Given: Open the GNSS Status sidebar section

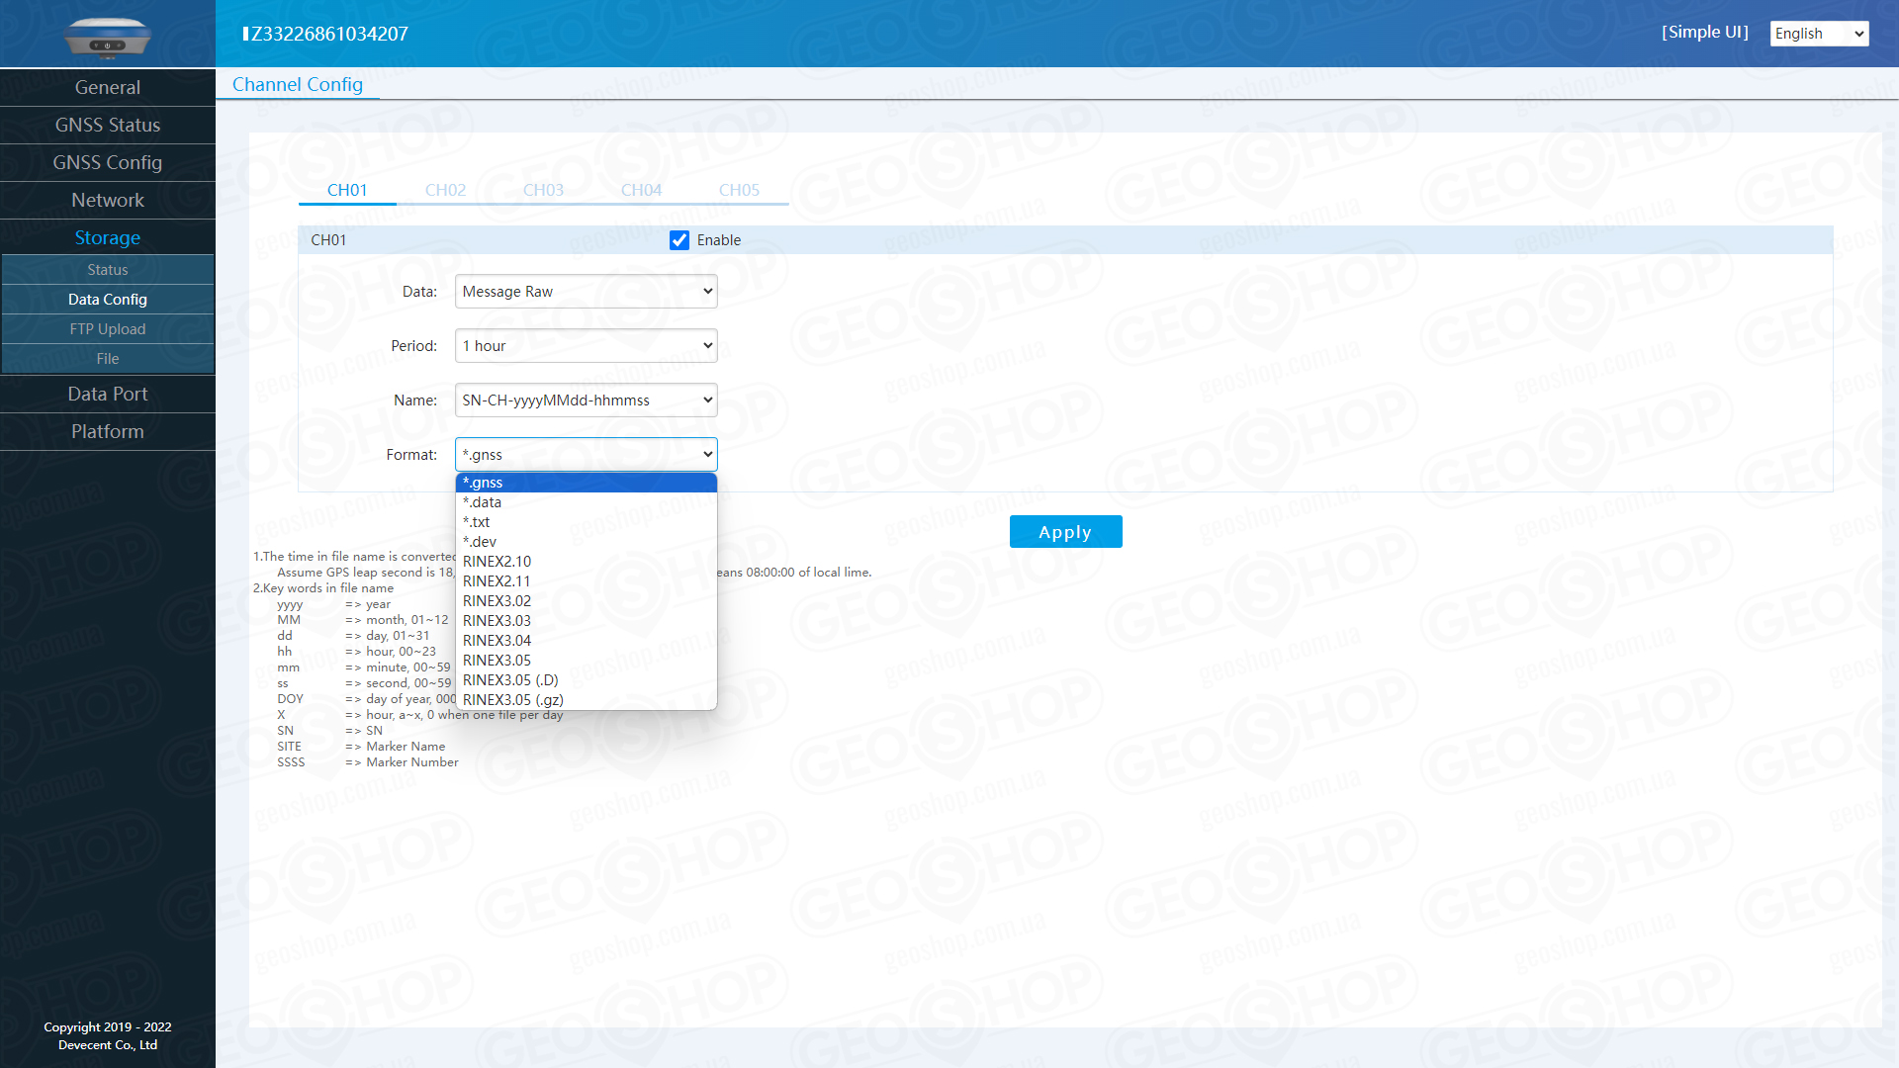Looking at the screenshot, I should pos(108,125).
